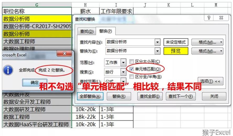Select column G header
This screenshot has width=233, height=136.
pyautogui.click(x=37, y=5)
